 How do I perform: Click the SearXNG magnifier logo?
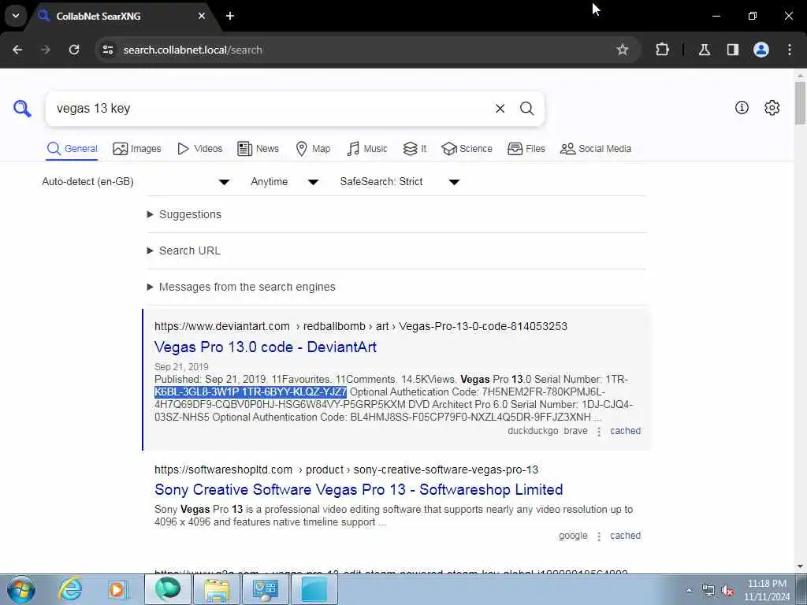(x=22, y=109)
